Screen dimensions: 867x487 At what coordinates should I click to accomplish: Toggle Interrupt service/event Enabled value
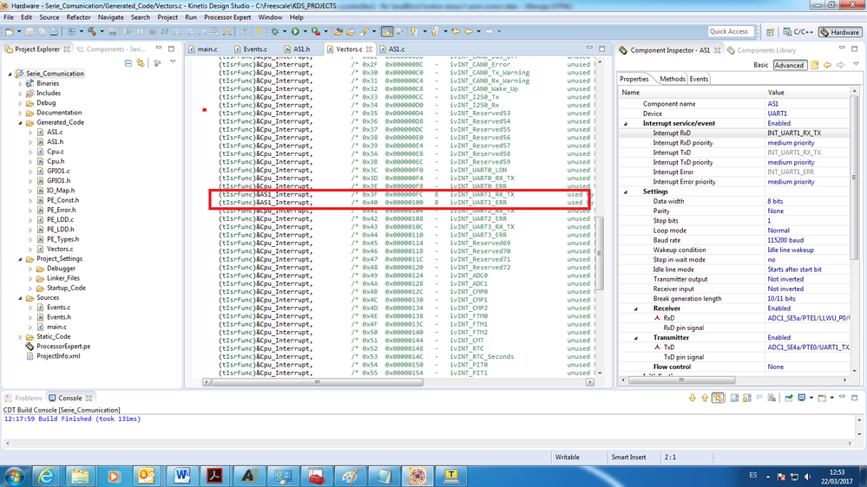[778, 124]
